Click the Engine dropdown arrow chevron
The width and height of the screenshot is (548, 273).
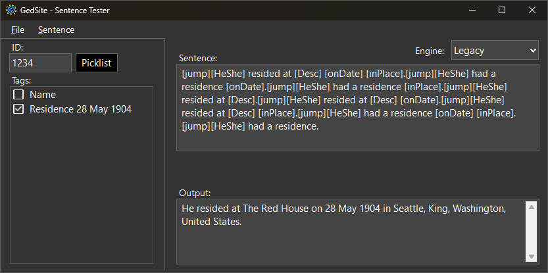click(532, 51)
